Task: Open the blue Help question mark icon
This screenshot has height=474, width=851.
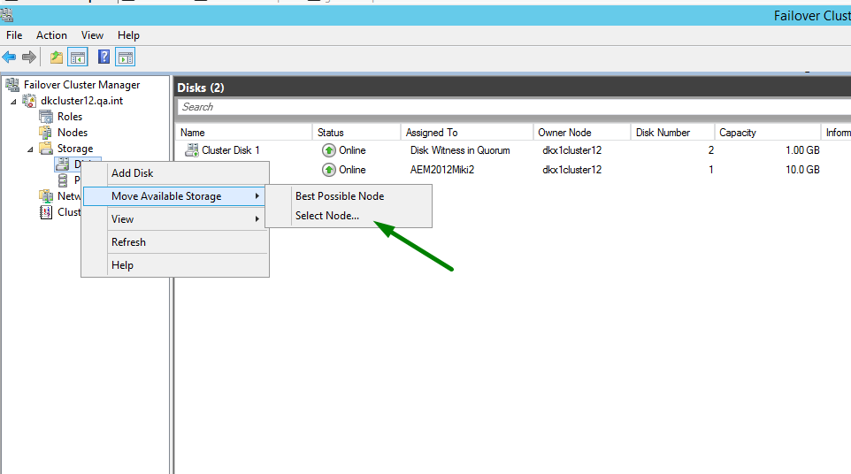Action: click(x=103, y=57)
